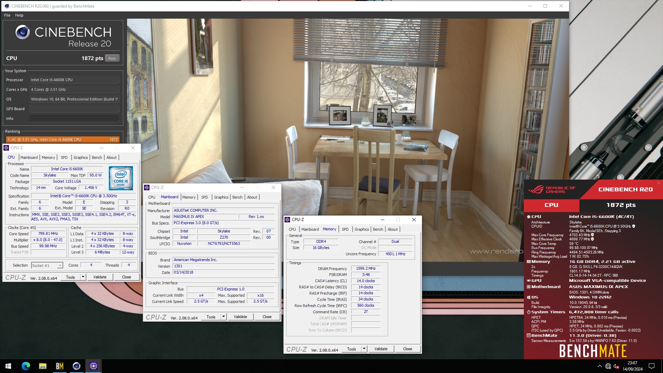
Task: Open Bench tab in CPU-Z CPU window
Action: 97,157
